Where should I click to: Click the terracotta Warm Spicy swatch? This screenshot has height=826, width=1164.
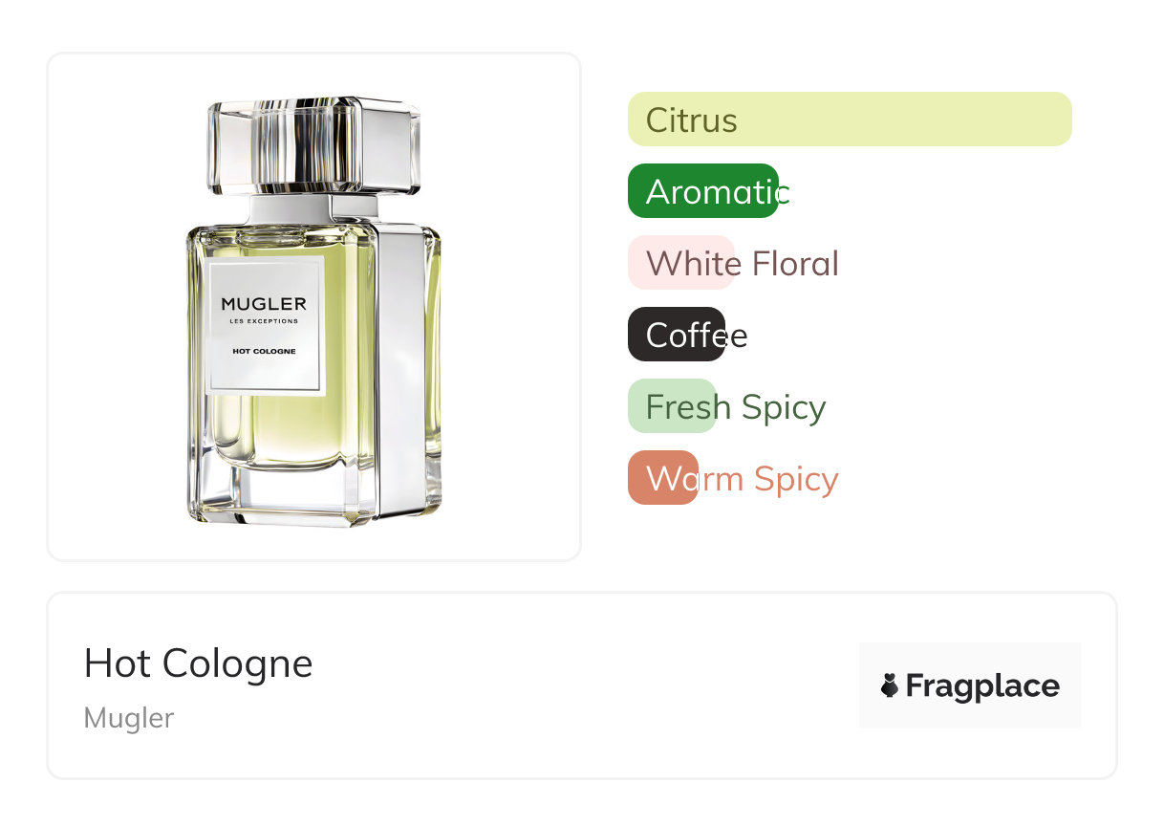[x=663, y=478]
